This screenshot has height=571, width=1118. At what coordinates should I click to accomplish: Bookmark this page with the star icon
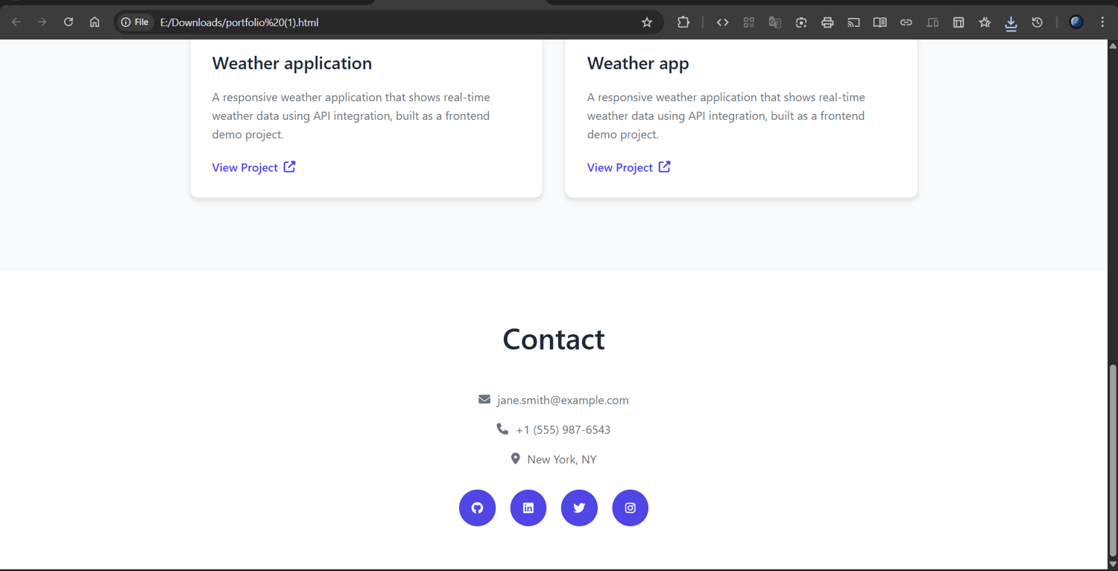coord(647,22)
